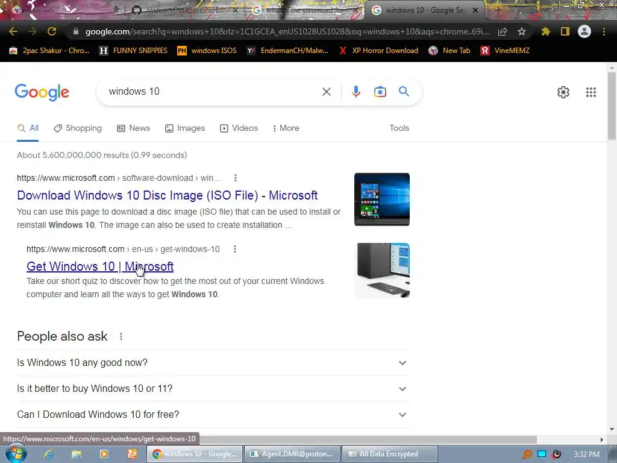Click the 'windows 10' search input field
This screenshot has width=617, height=463.
pyautogui.click(x=213, y=92)
